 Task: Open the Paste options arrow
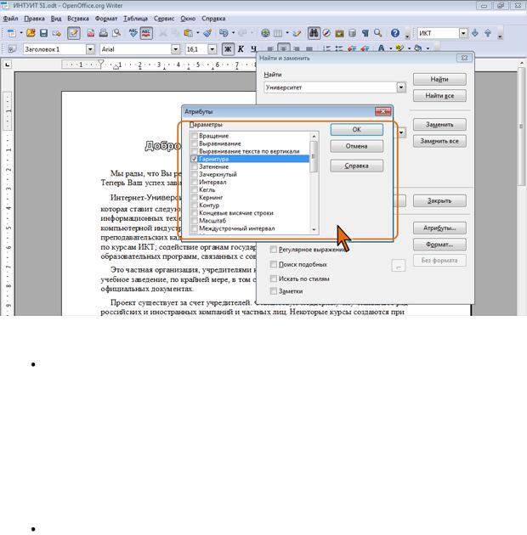[197, 33]
